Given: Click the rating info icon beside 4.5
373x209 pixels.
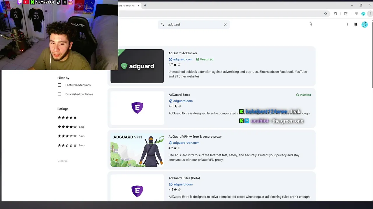Looking at the screenshot, I should pyautogui.click(x=179, y=190).
